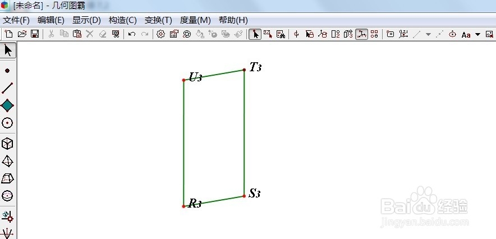Click the coordinate system Z axis icon
This screenshot has width=496, height=239.
point(403,34)
